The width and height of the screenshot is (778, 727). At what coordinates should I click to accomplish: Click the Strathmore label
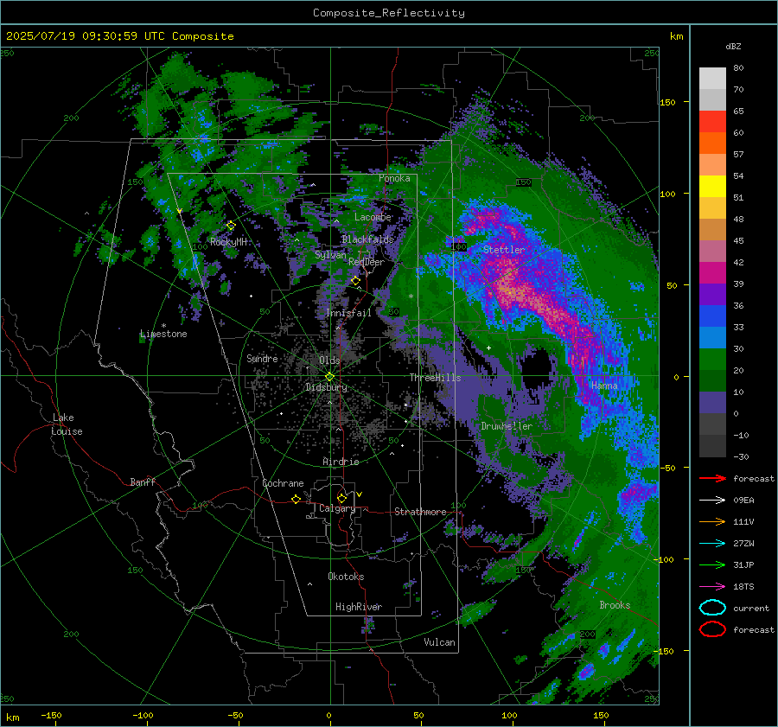click(x=420, y=512)
